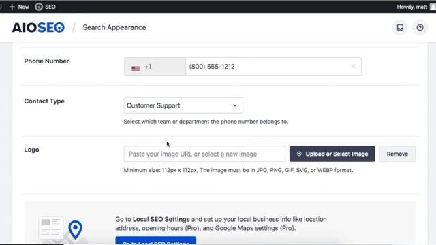Open the Howdy, matt account menu

pos(416,7)
